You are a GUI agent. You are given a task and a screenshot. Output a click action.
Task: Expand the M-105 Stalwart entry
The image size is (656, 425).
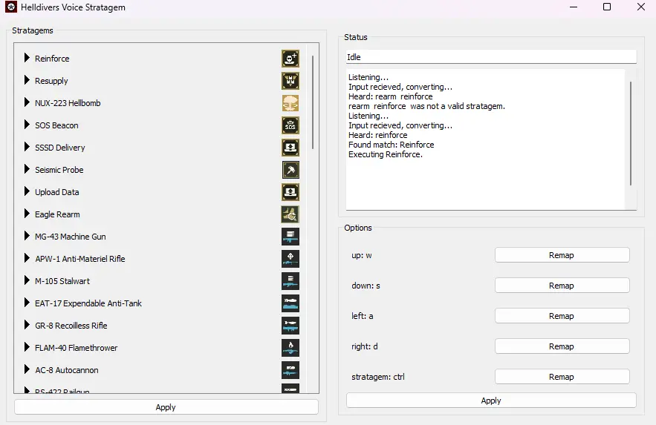tap(27, 280)
